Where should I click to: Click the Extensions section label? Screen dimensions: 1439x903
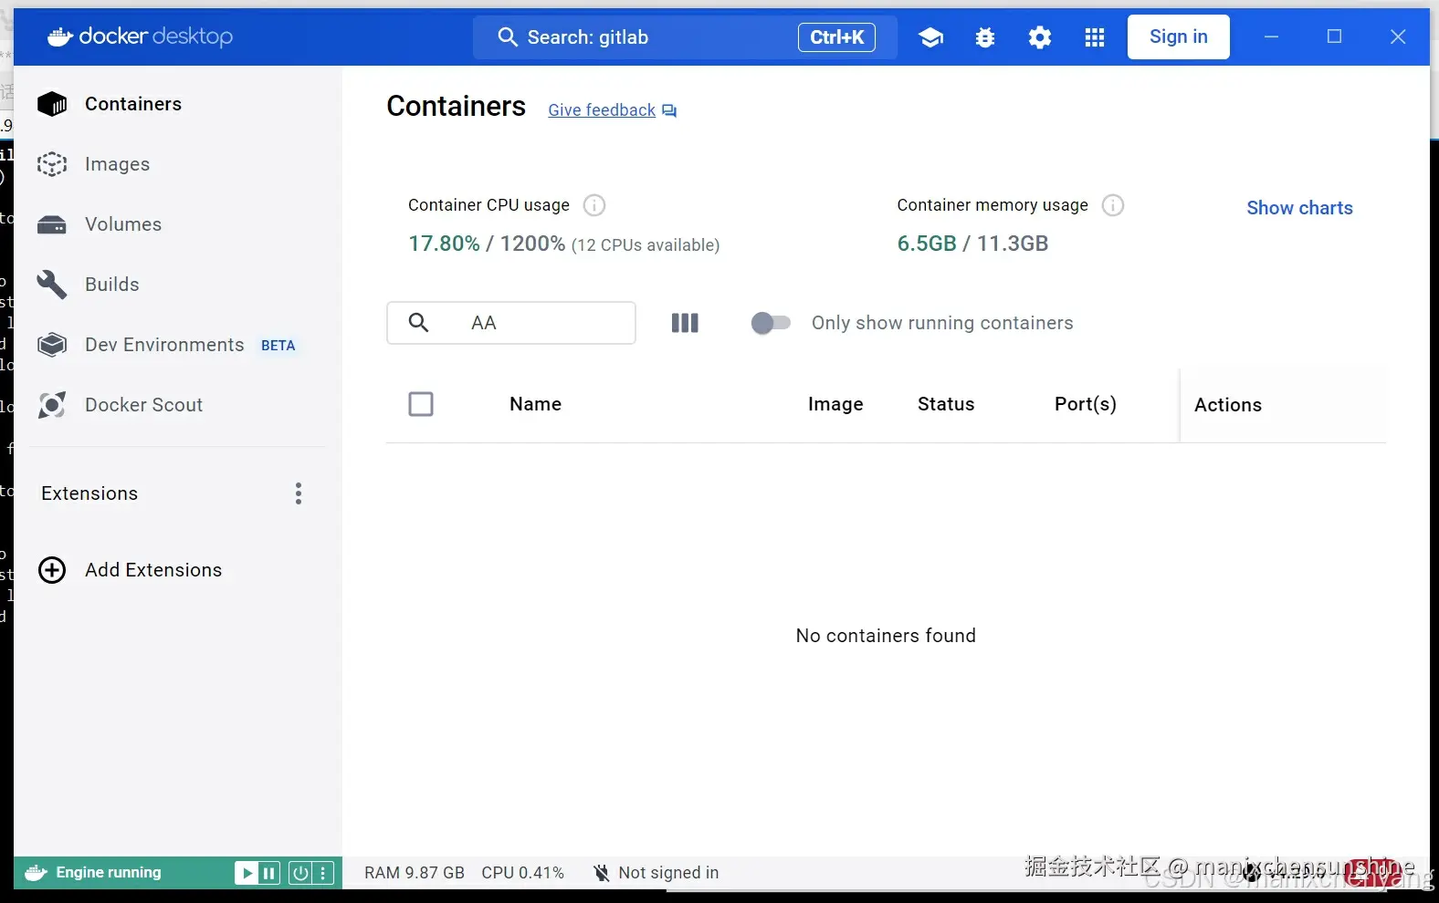click(x=89, y=493)
